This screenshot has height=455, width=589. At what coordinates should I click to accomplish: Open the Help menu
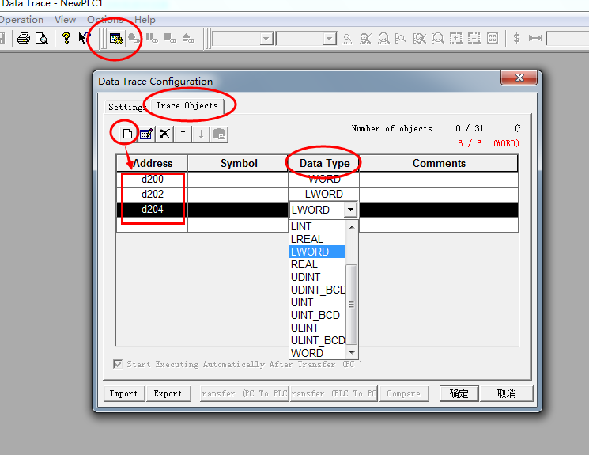(145, 20)
